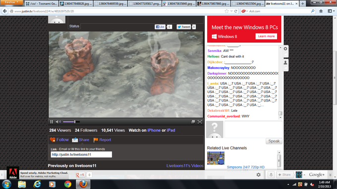Open the iPhone watch link
Image resolution: width=337 pixels, height=189 pixels.
click(x=154, y=130)
